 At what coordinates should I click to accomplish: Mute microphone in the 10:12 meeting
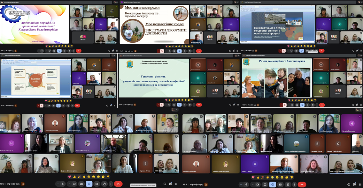63,184
